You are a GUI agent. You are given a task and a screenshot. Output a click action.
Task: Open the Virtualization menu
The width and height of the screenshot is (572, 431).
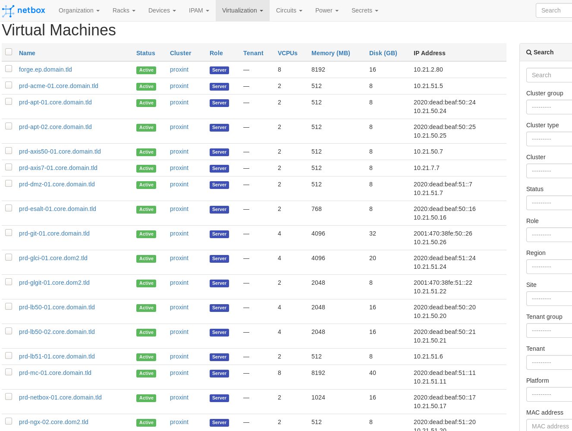pos(242,10)
